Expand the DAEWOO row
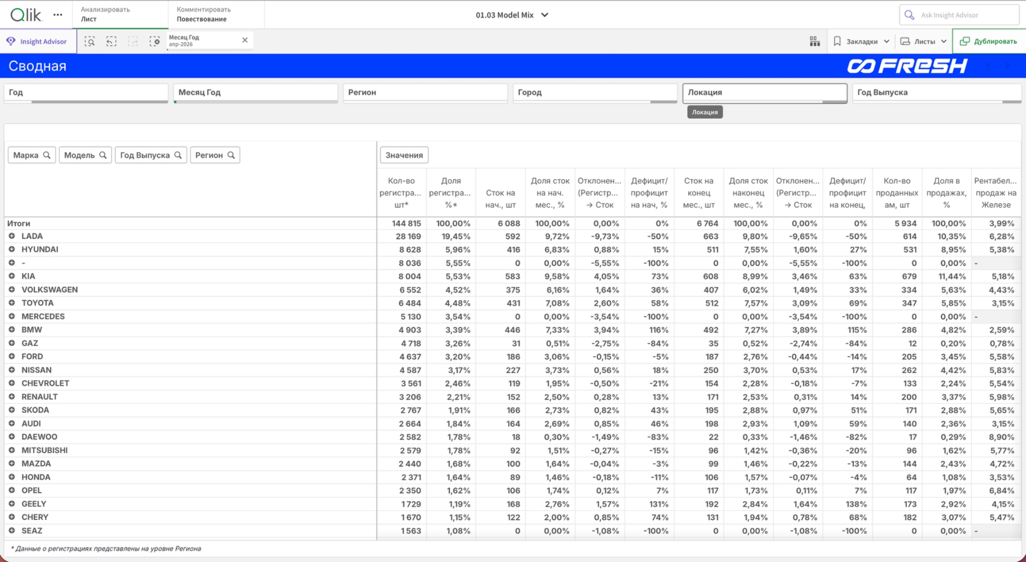The width and height of the screenshot is (1026, 562). point(11,437)
